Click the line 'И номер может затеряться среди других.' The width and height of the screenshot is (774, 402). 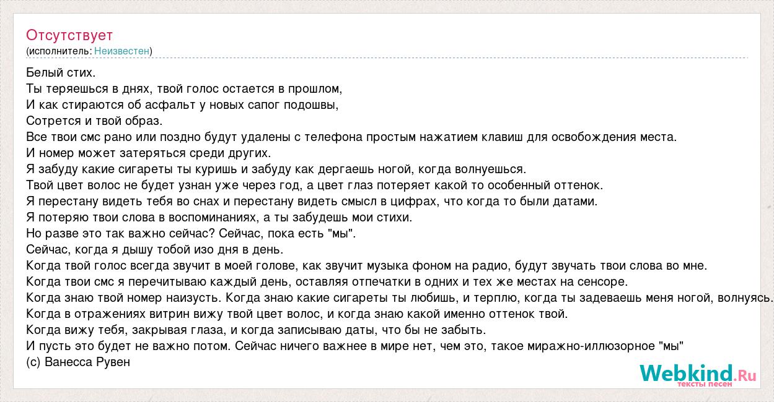[x=149, y=153]
